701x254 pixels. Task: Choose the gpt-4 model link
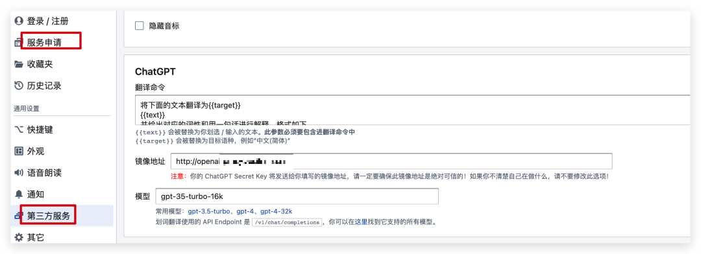click(245, 211)
